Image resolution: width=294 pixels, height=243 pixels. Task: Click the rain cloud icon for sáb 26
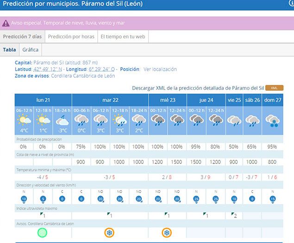click(x=252, y=120)
